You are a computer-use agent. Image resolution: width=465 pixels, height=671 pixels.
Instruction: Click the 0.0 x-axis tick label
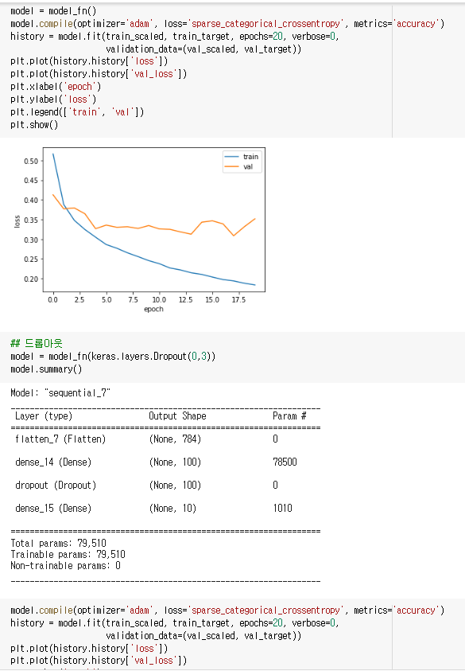(x=52, y=299)
